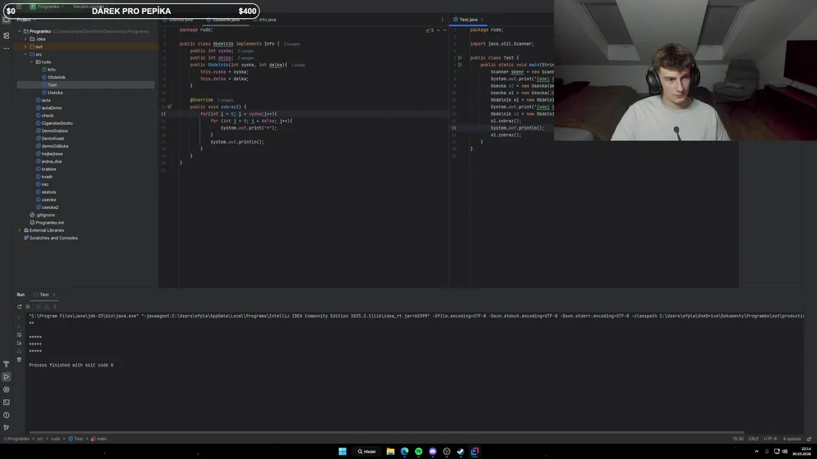Go to previous highlighted problem arrow

coord(438,30)
